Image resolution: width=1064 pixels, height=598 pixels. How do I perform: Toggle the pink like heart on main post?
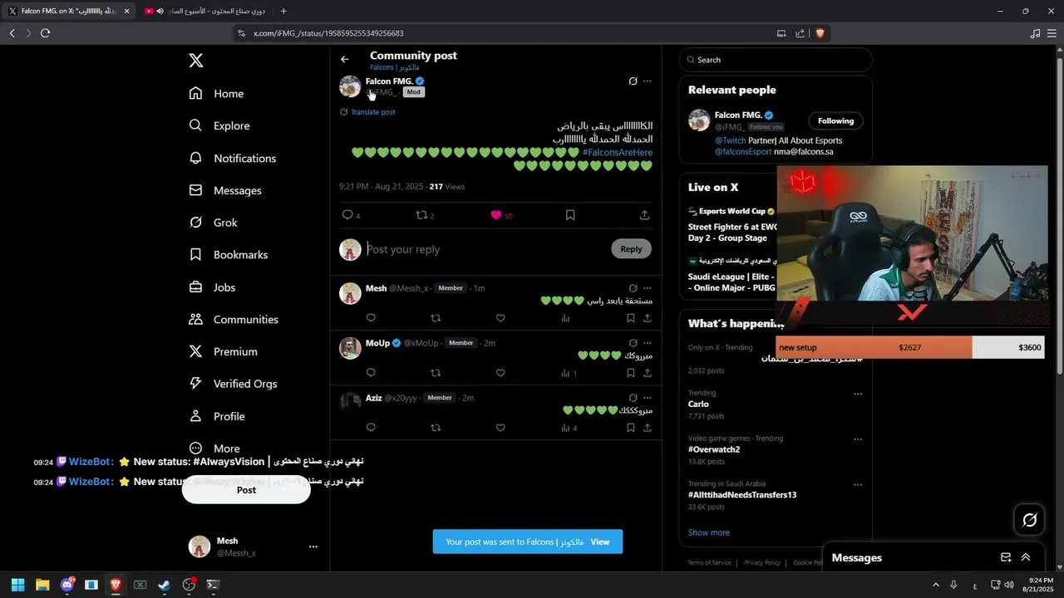(x=496, y=215)
